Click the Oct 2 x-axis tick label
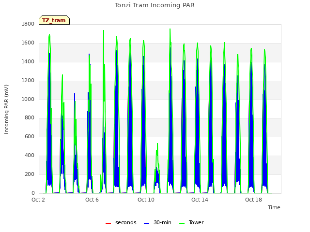Image resolution: width=310 pixels, height=232 pixels. tap(38, 200)
